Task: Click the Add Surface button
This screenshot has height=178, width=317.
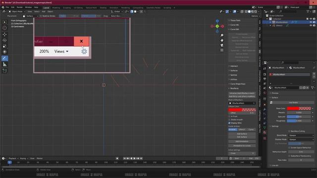Action: [x=242, y=134]
